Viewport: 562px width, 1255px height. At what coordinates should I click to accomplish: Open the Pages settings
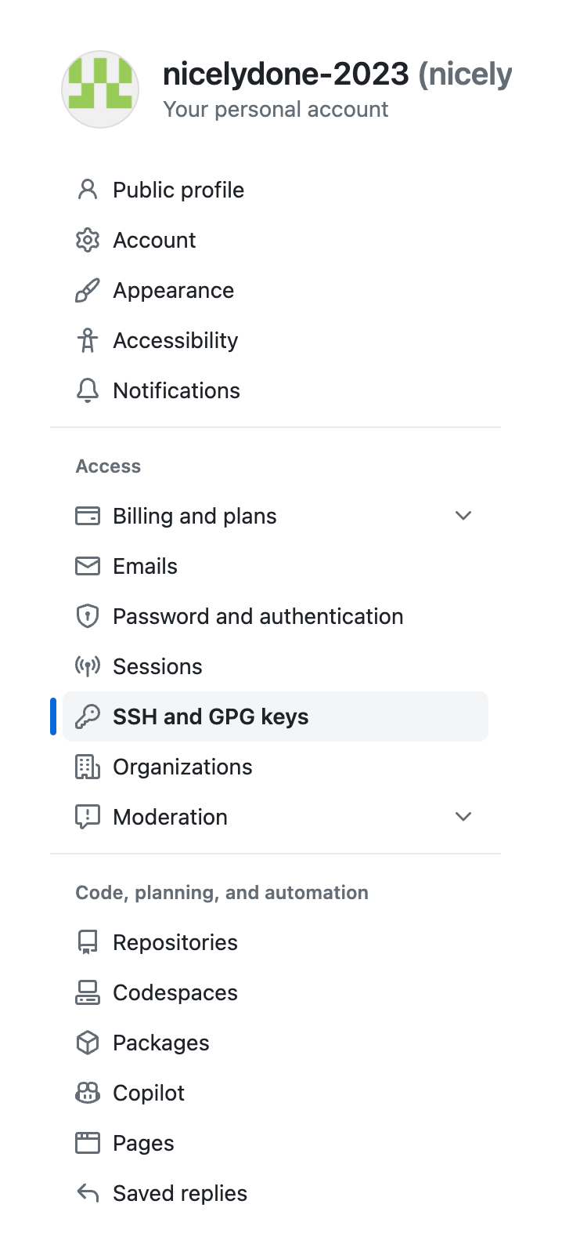[x=144, y=1143]
